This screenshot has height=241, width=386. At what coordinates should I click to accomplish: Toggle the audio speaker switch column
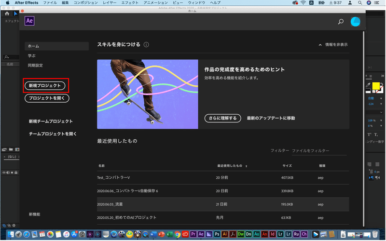8,173
